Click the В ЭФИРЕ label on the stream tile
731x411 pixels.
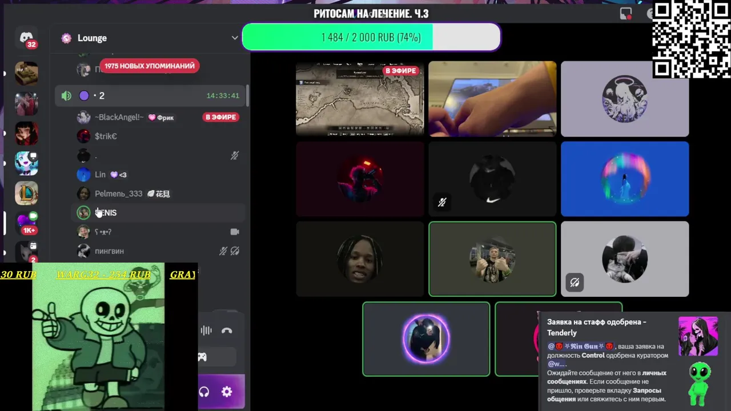(x=401, y=71)
